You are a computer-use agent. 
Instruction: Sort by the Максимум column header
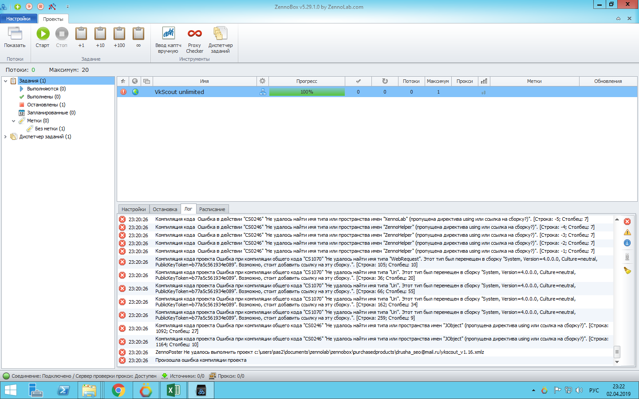click(x=438, y=81)
